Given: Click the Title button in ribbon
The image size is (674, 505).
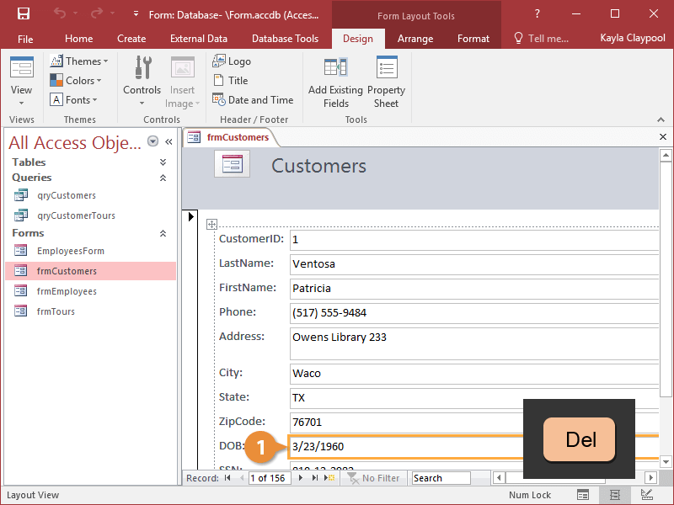Looking at the screenshot, I should 231,81.
